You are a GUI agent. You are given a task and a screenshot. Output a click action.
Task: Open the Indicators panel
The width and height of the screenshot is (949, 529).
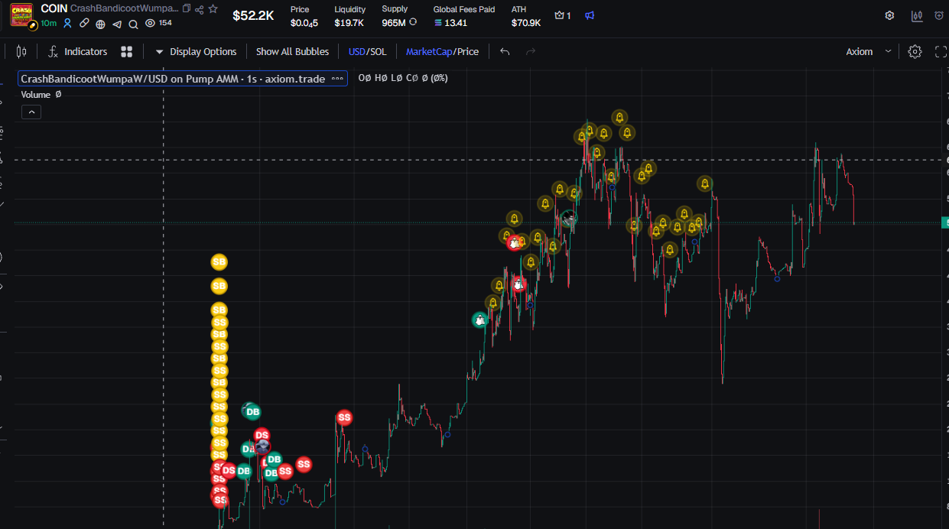77,51
